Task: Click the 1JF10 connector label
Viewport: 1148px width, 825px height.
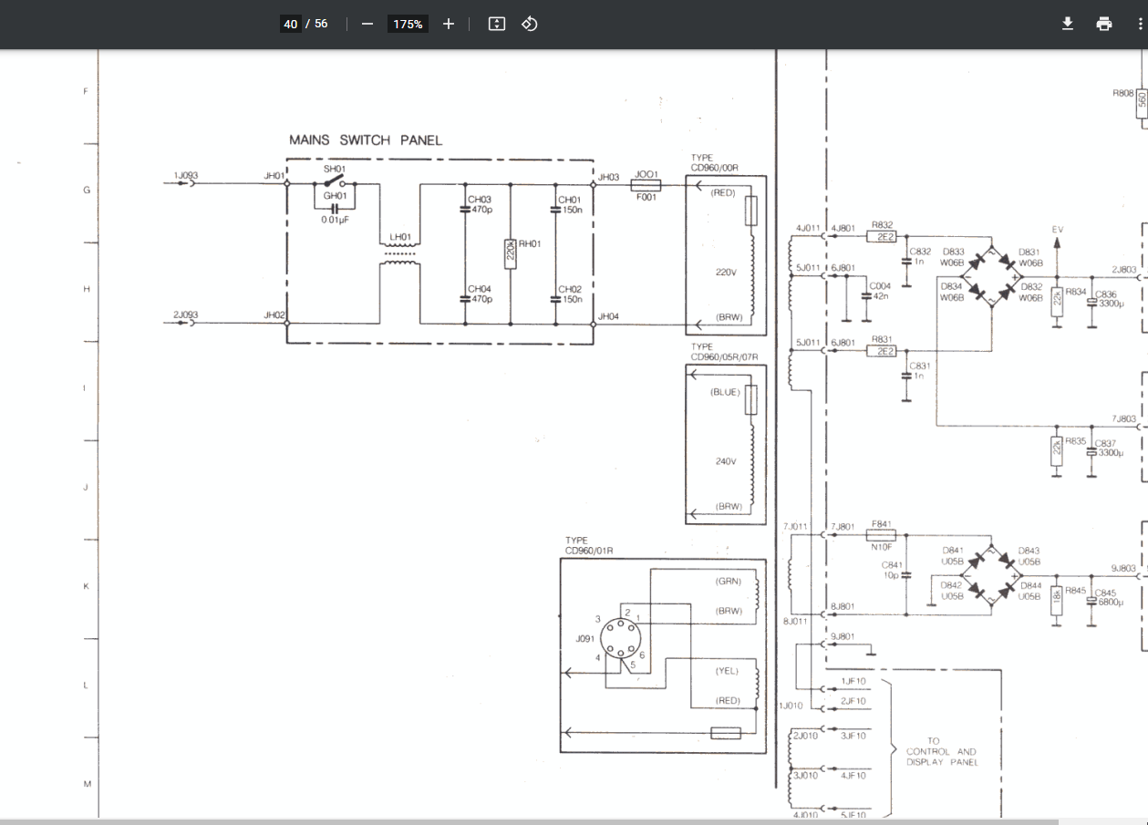Action: click(x=853, y=681)
